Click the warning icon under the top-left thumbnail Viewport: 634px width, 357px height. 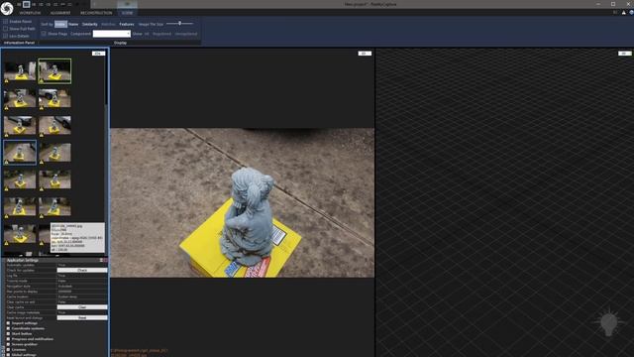[x=7, y=81]
